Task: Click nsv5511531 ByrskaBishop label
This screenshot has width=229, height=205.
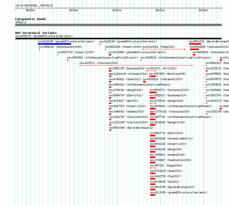Action: 209,41
